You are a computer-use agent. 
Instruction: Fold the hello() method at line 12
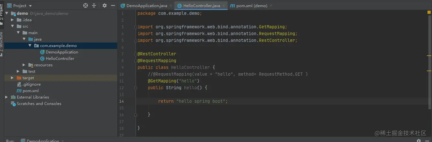(136, 88)
